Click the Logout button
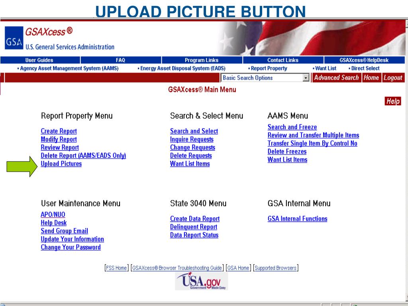The image size is (408, 306). [x=393, y=78]
